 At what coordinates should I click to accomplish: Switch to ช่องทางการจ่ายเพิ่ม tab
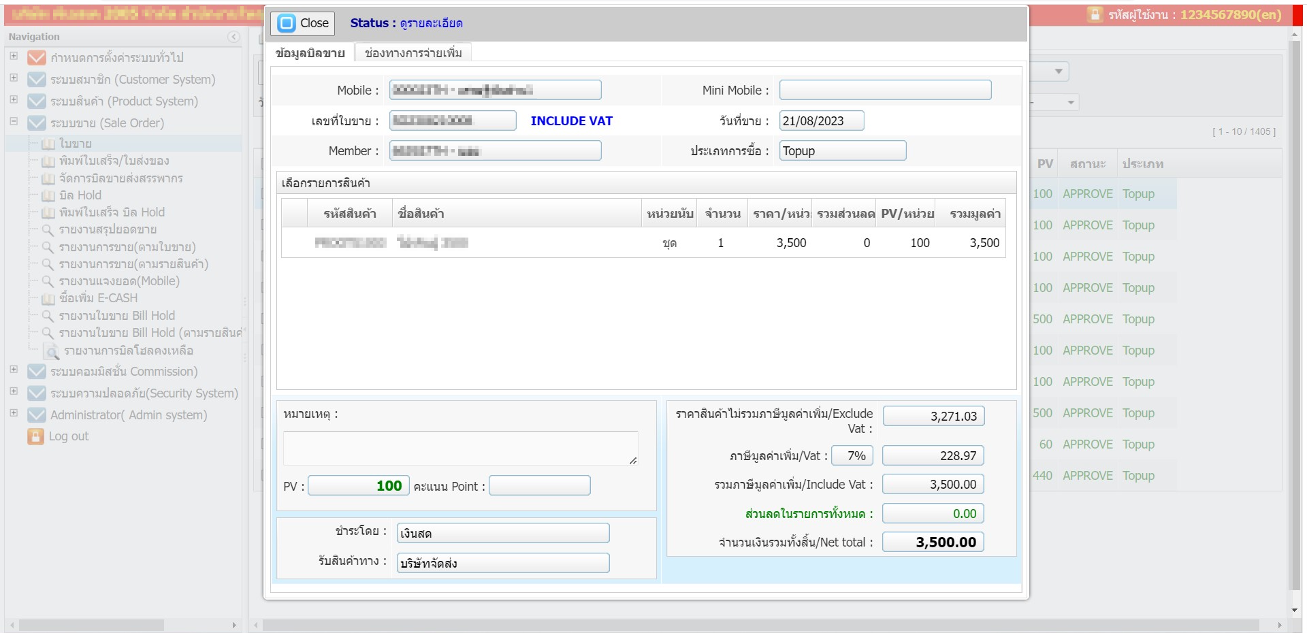pos(413,53)
